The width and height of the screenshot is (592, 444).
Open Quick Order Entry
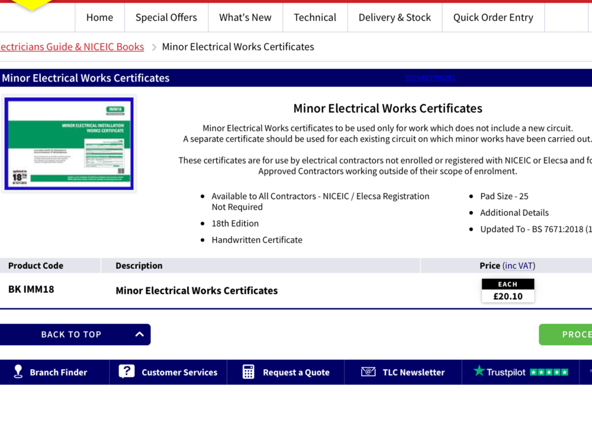(x=493, y=17)
